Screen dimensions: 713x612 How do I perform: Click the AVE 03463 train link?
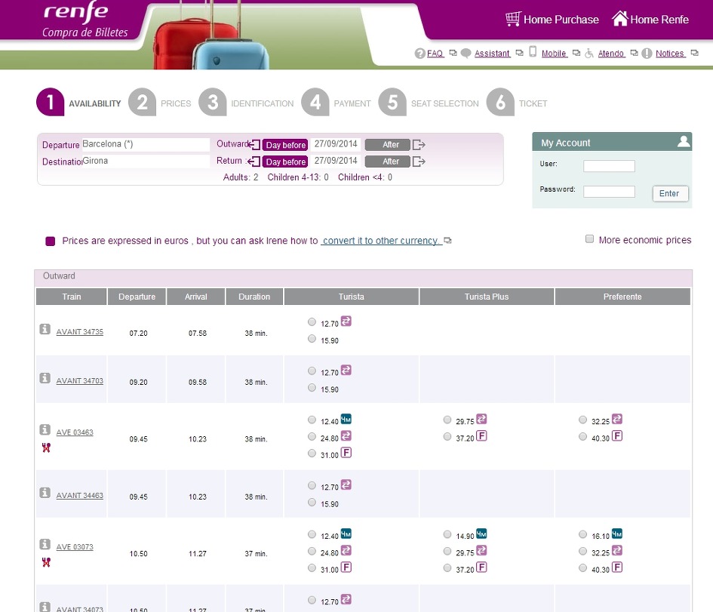click(x=75, y=432)
